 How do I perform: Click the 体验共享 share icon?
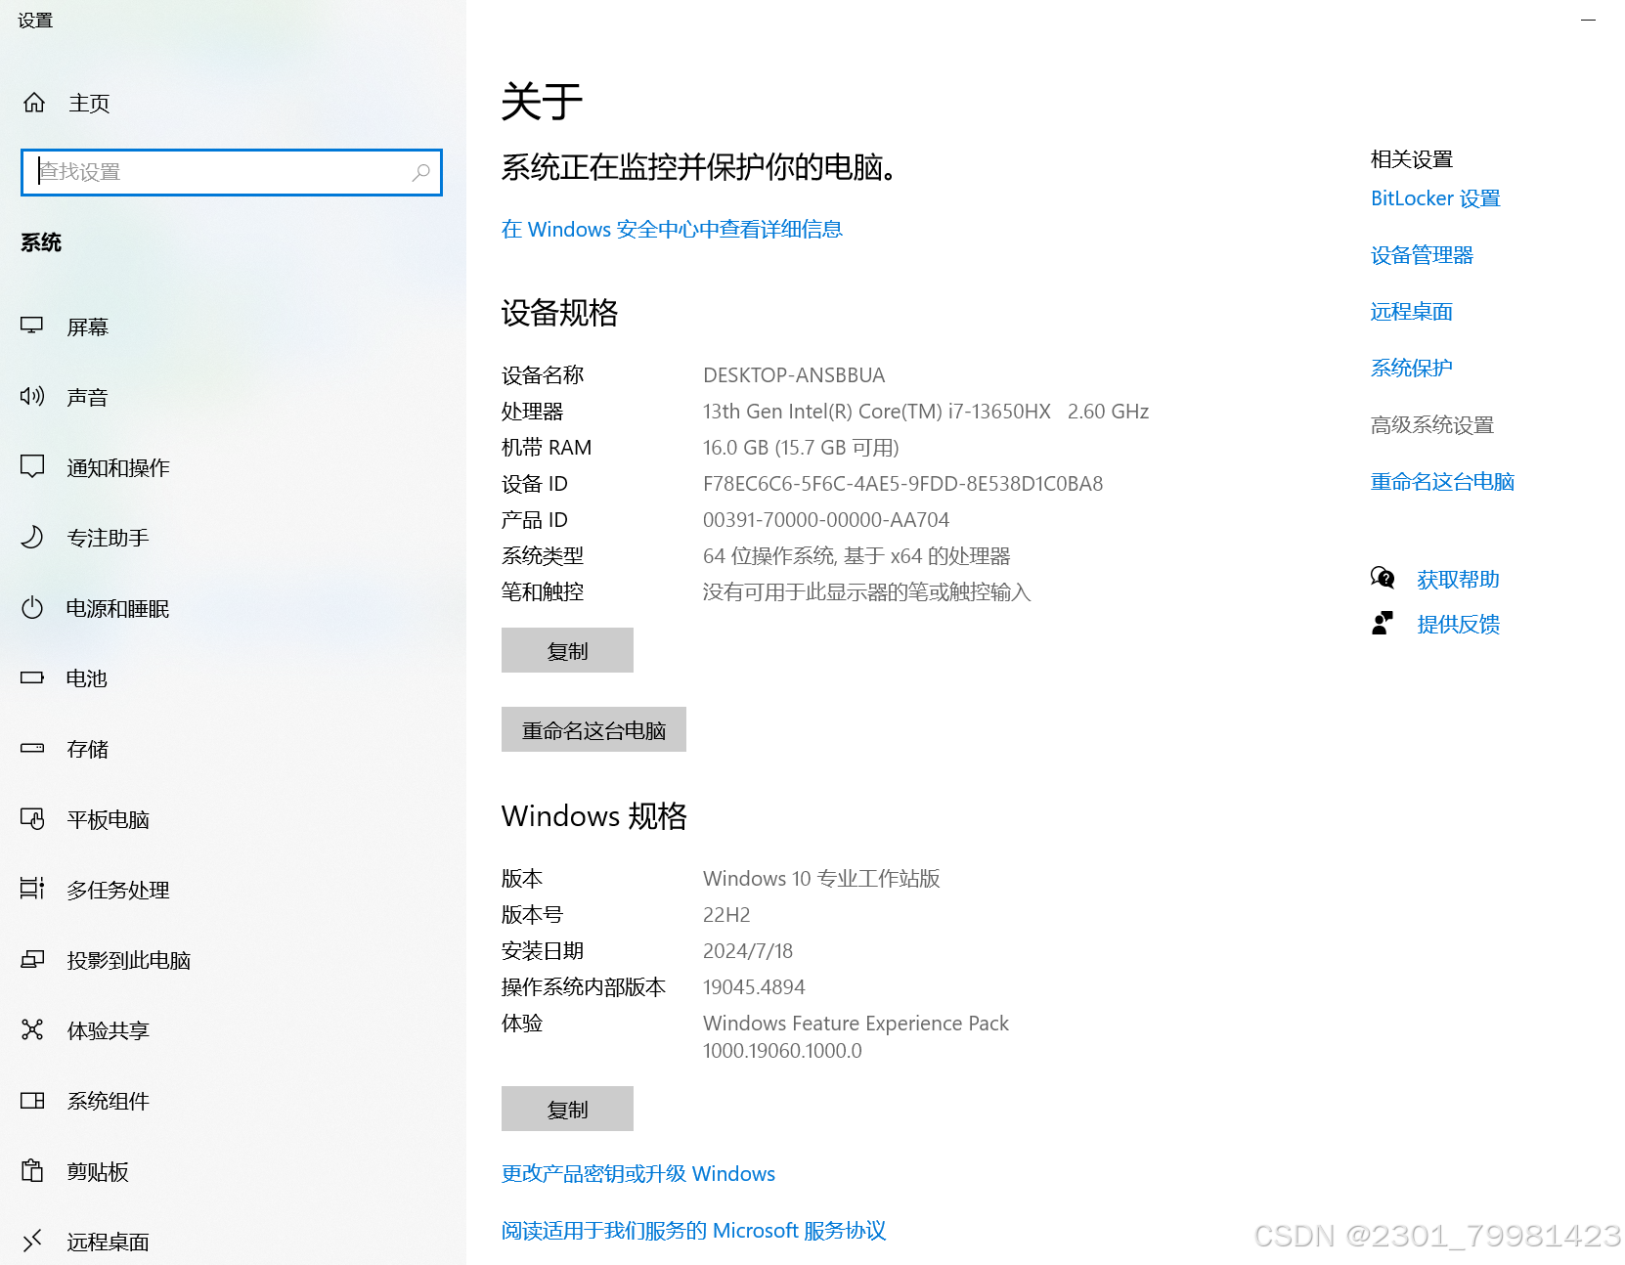[x=32, y=1029]
